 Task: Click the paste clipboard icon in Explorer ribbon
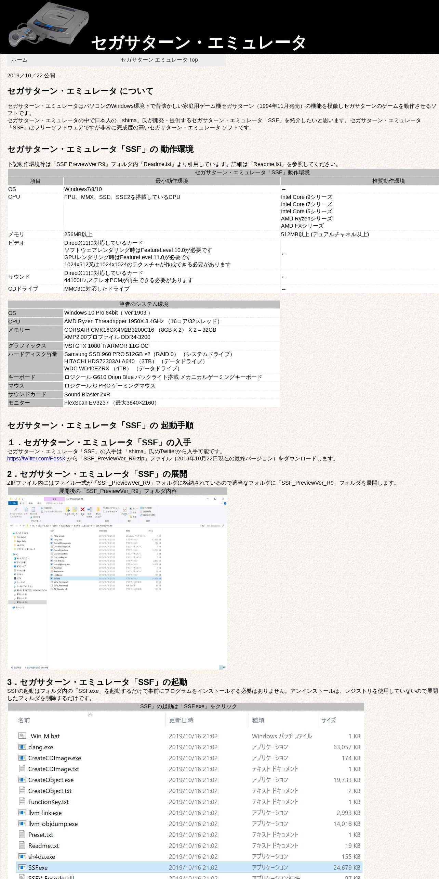(x=34, y=510)
